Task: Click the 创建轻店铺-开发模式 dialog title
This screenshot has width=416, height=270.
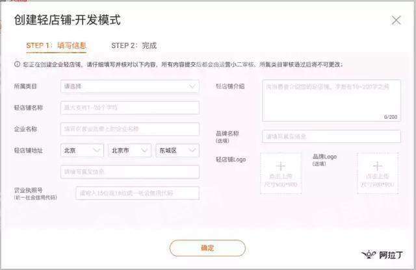Action: 68,20
